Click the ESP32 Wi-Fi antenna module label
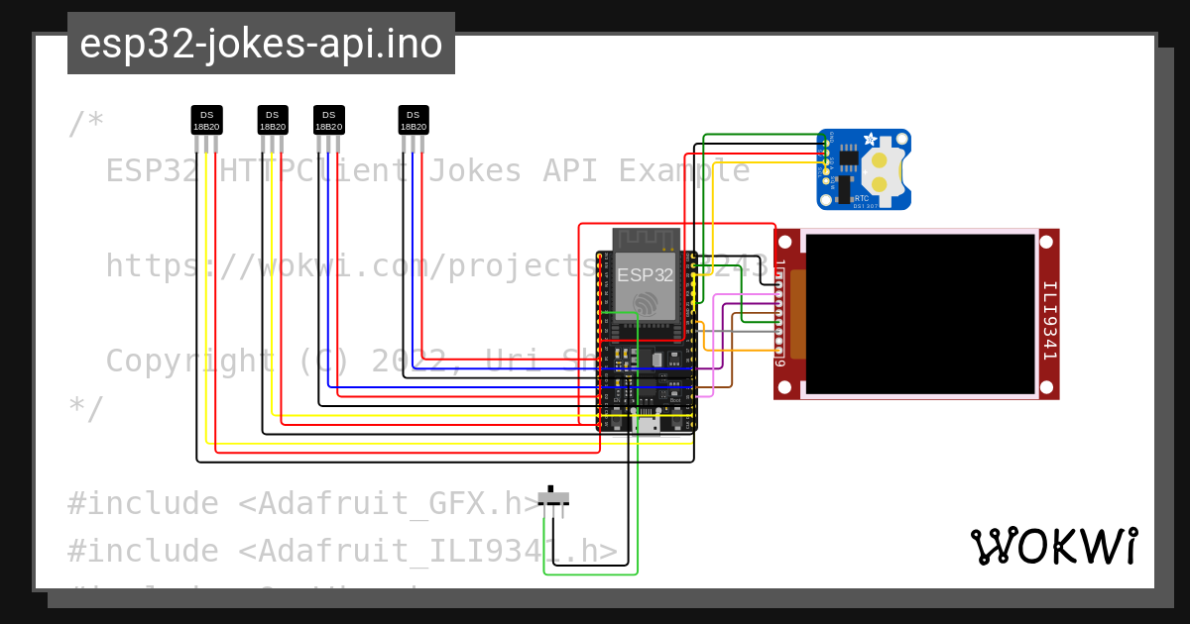 point(646,274)
